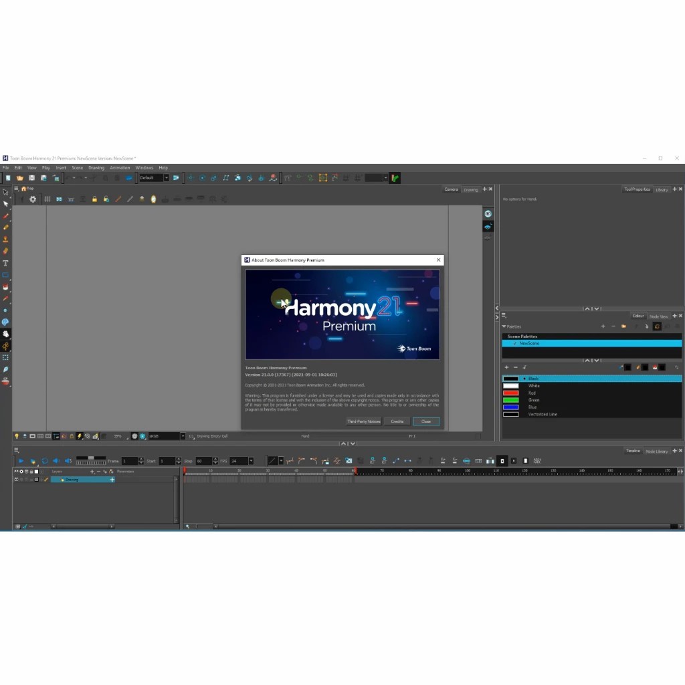Select the Transform tool at top of left toolbar
Viewport: 685px width, 685px height.
click(5, 192)
